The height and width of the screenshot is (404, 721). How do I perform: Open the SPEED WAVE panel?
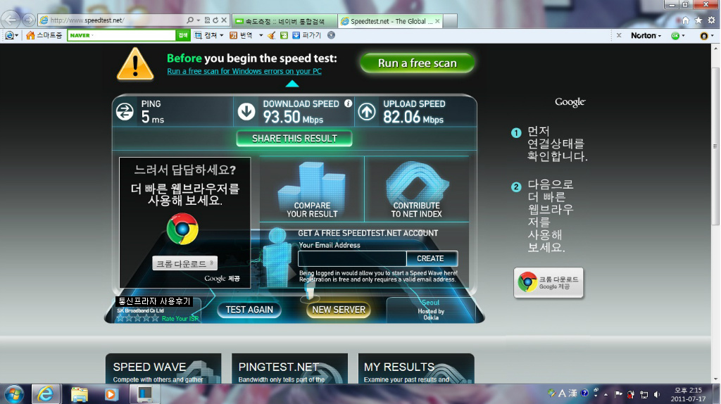[x=163, y=369]
